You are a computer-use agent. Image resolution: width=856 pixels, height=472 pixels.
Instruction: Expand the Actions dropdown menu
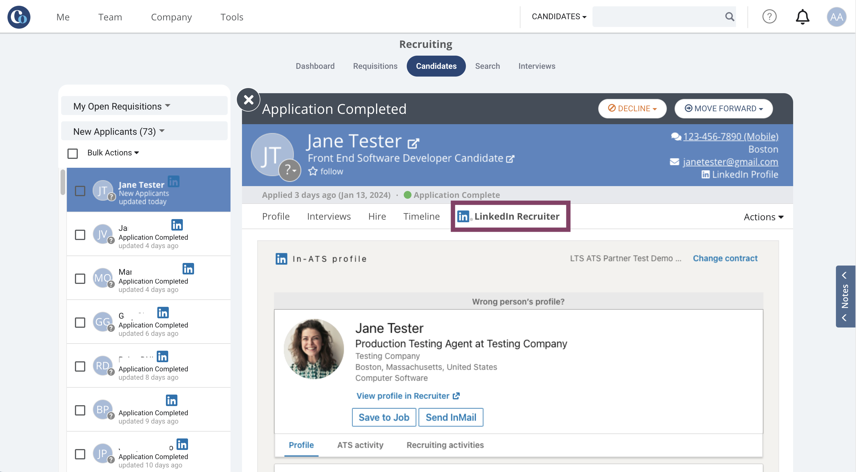pos(763,217)
